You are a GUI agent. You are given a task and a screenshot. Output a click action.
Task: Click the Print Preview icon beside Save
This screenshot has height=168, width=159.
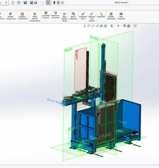[31, 3]
